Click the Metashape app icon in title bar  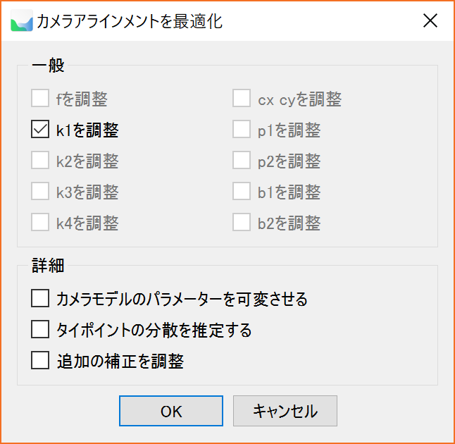tap(22, 21)
